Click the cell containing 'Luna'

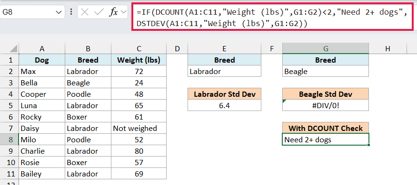click(42, 105)
